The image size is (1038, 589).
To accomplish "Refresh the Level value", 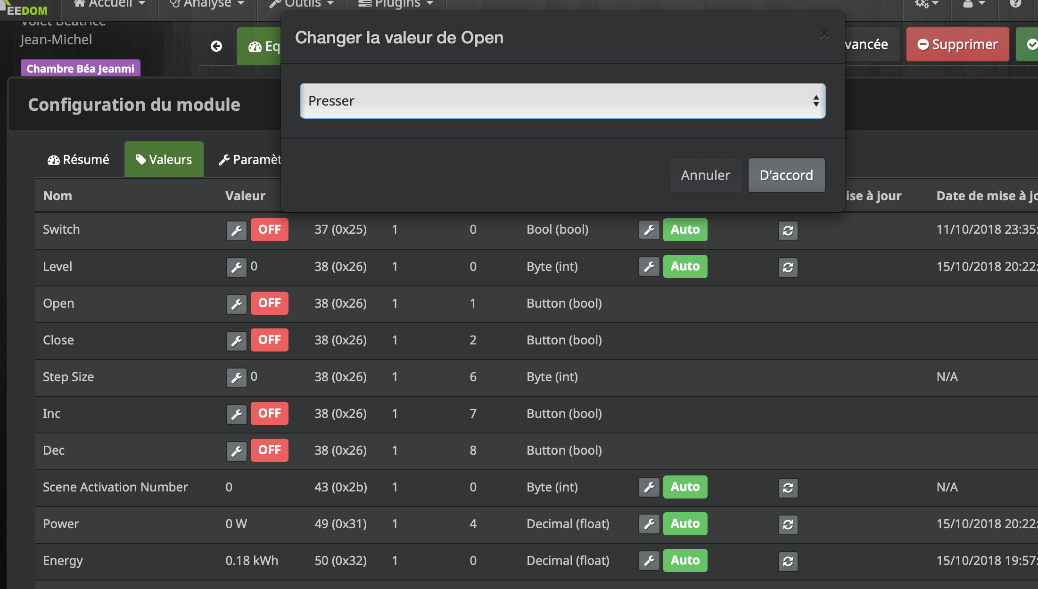I will (788, 268).
